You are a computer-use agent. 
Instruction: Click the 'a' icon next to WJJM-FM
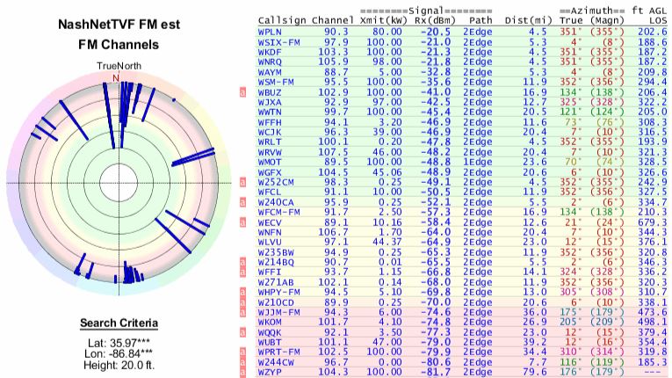[x=242, y=313]
